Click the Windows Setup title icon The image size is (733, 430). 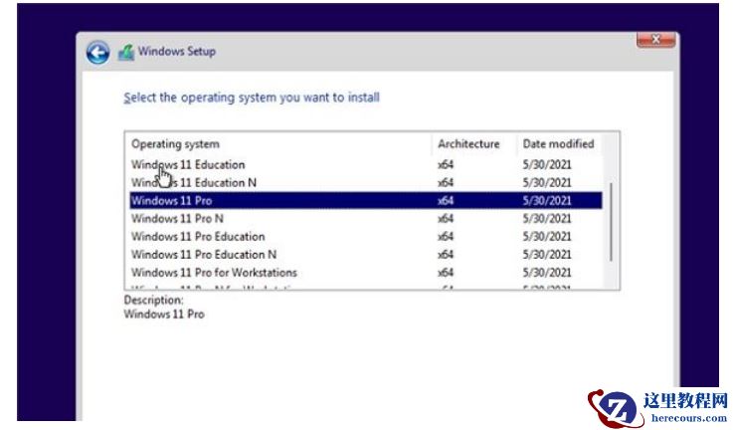[x=126, y=52]
